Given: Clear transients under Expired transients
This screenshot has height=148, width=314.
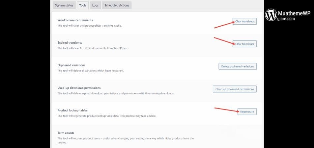Looking at the screenshot, I should [x=244, y=44].
